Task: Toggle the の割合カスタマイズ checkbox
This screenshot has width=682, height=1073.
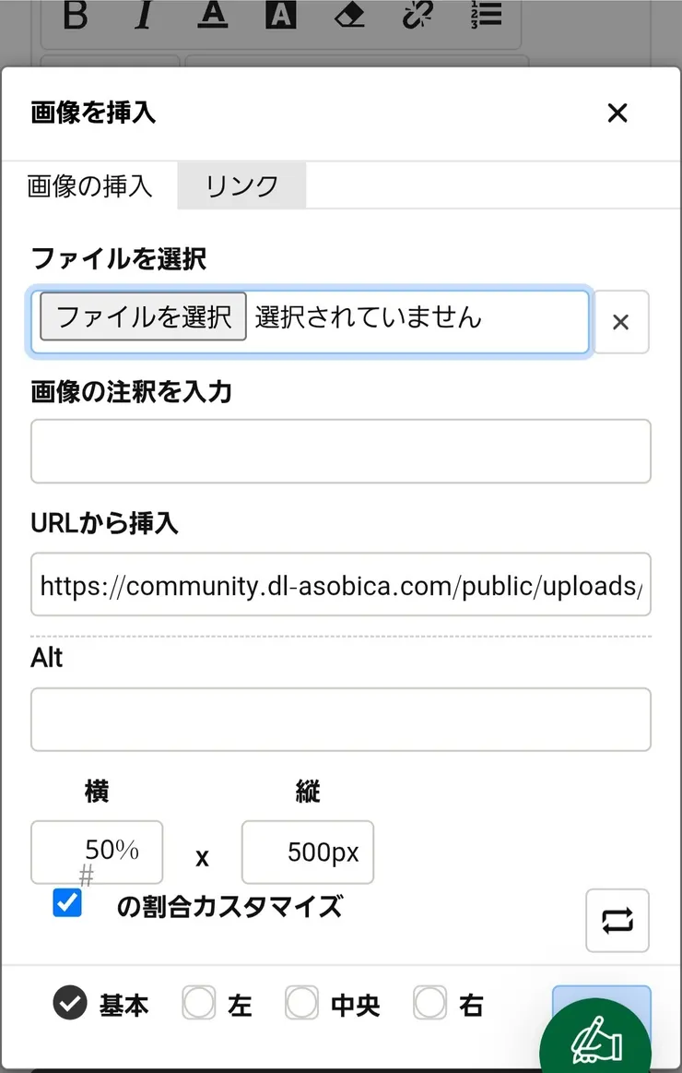Action: [x=65, y=905]
